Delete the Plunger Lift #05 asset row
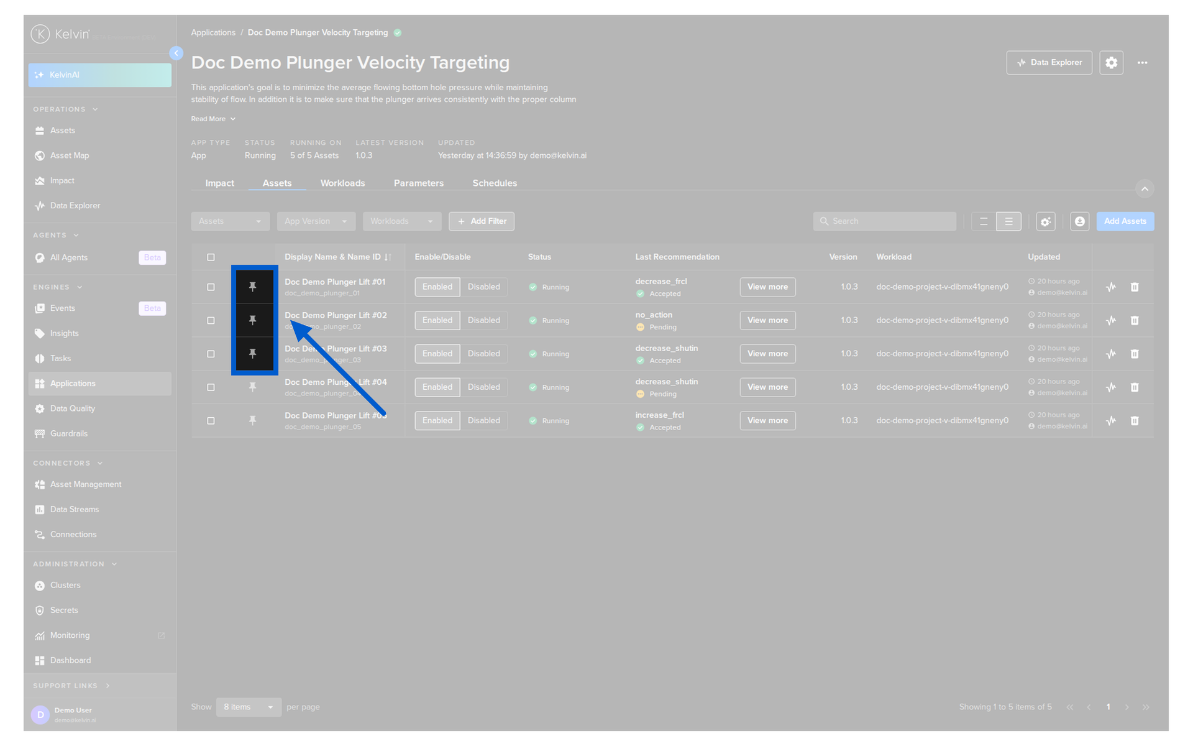 pyautogui.click(x=1135, y=421)
